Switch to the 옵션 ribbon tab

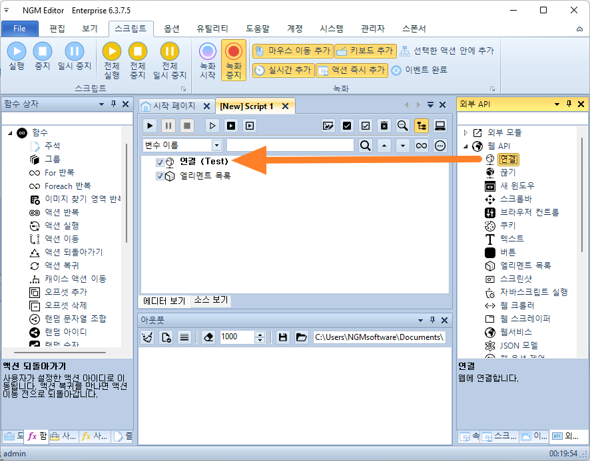(x=172, y=29)
